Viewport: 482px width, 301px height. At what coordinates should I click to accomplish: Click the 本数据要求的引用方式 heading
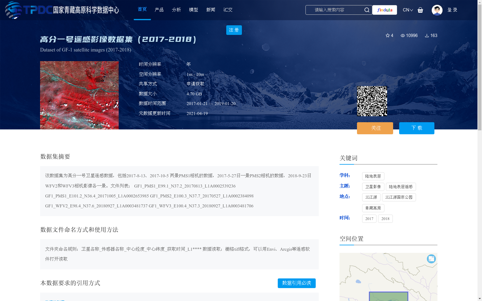(x=70, y=283)
